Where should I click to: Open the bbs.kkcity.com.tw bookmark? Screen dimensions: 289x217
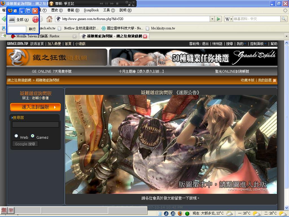161,28
